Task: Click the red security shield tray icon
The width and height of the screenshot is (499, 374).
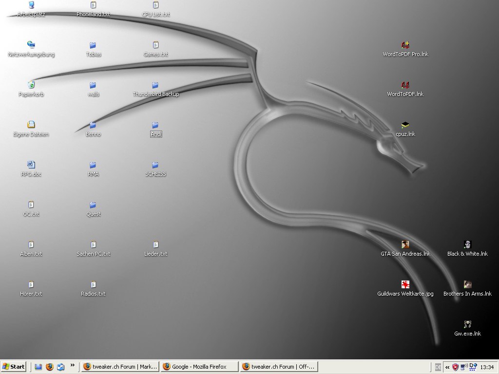Action: pos(455,367)
